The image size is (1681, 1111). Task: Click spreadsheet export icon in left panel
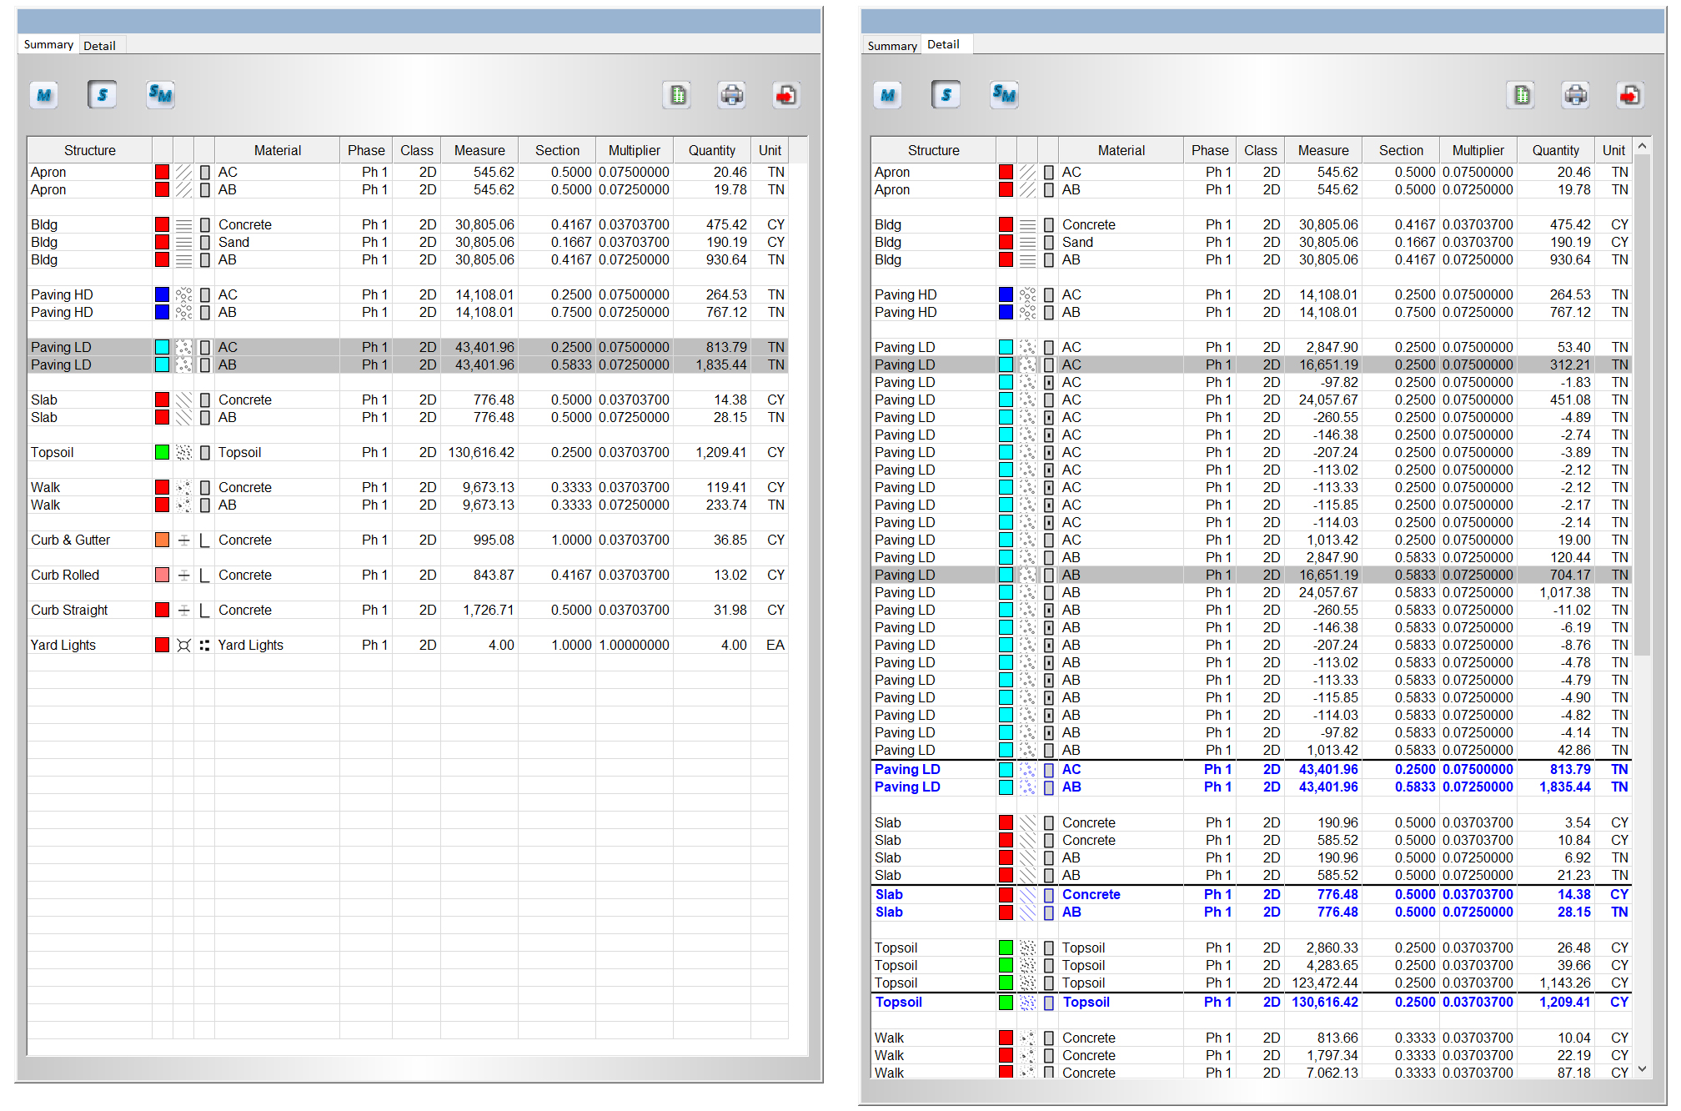pos(678,95)
